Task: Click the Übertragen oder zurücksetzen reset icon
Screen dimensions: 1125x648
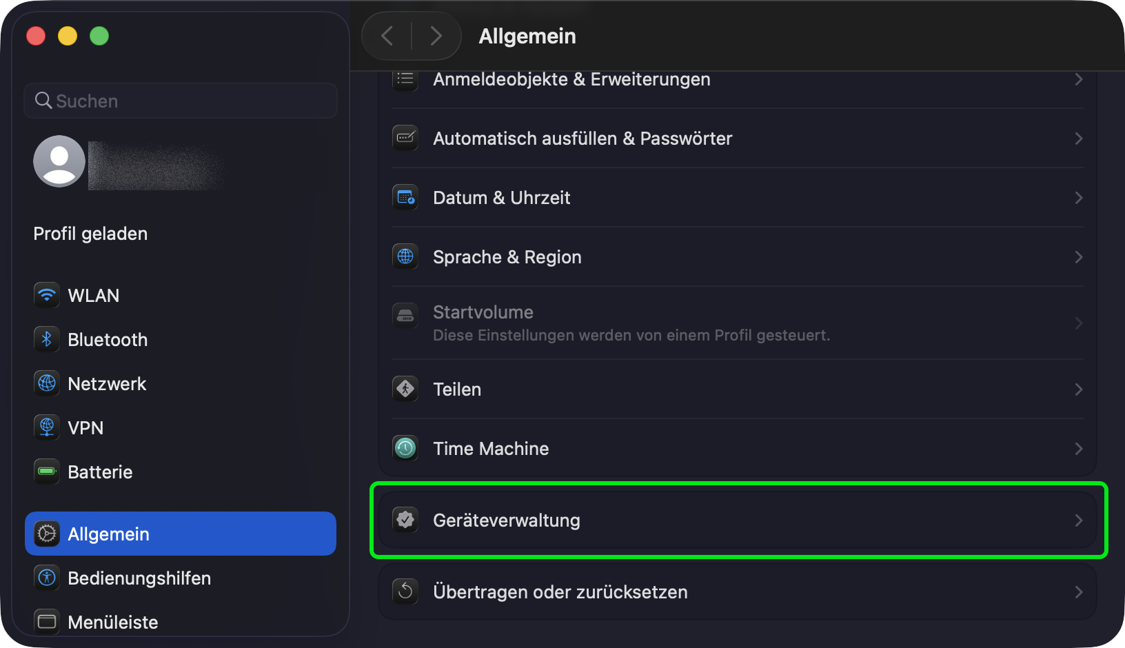Action: [x=405, y=591]
